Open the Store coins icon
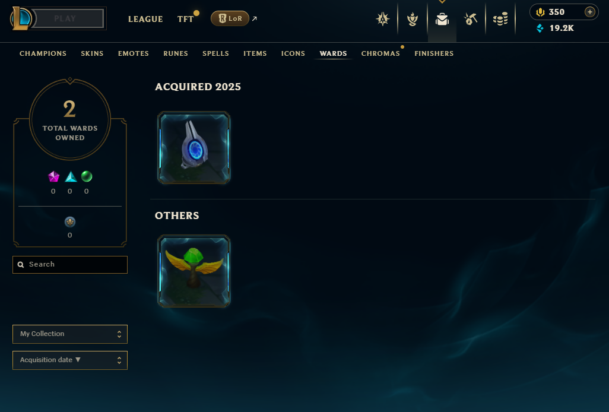The height and width of the screenshot is (412, 609). coord(500,18)
